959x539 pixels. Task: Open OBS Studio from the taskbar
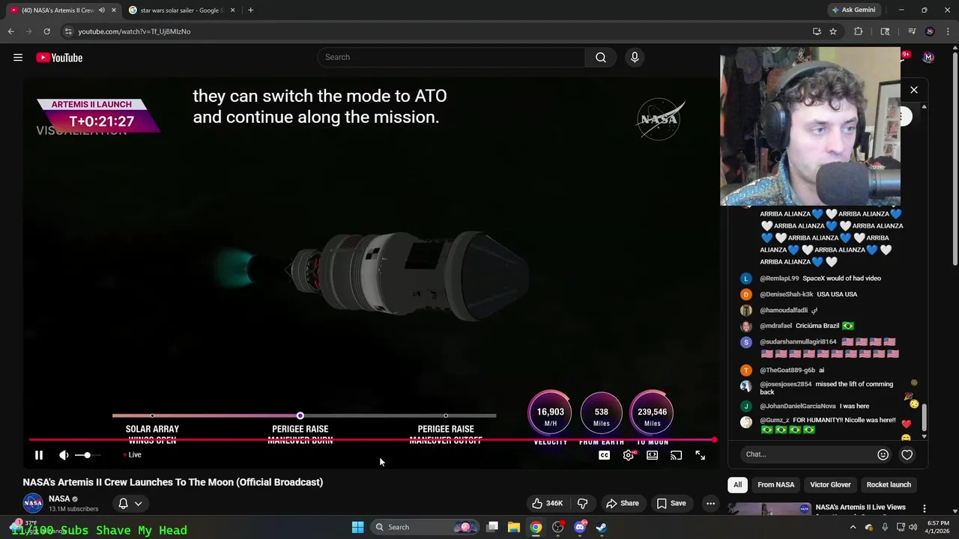click(x=558, y=527)
